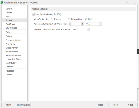Screen dimensions: 139x108
Task: Click the Reset button
Action: pos(100,105)
